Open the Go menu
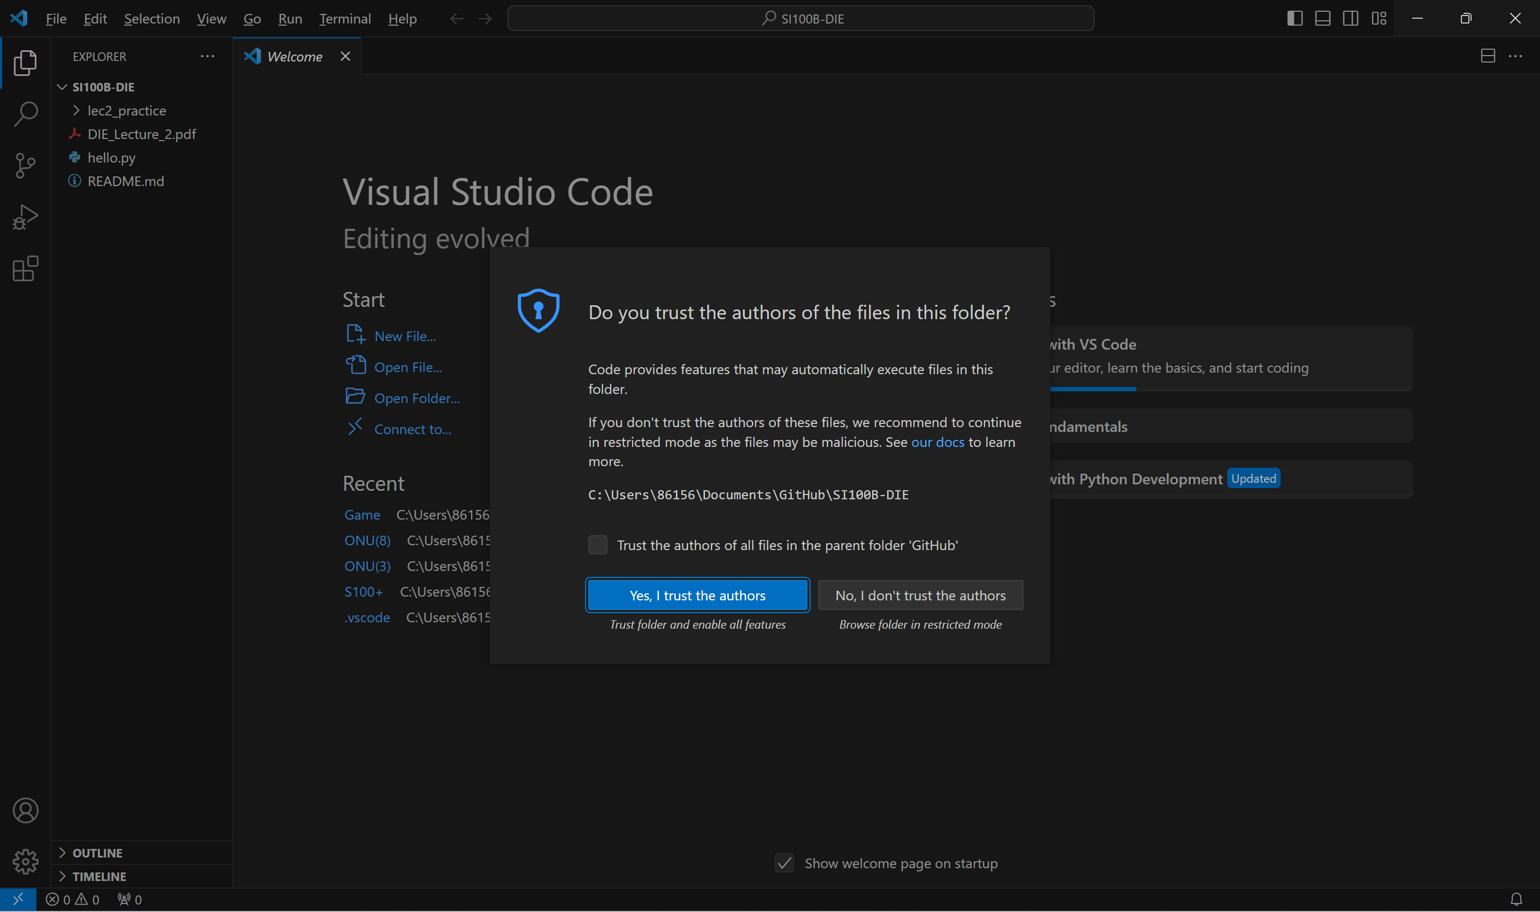 252,19
